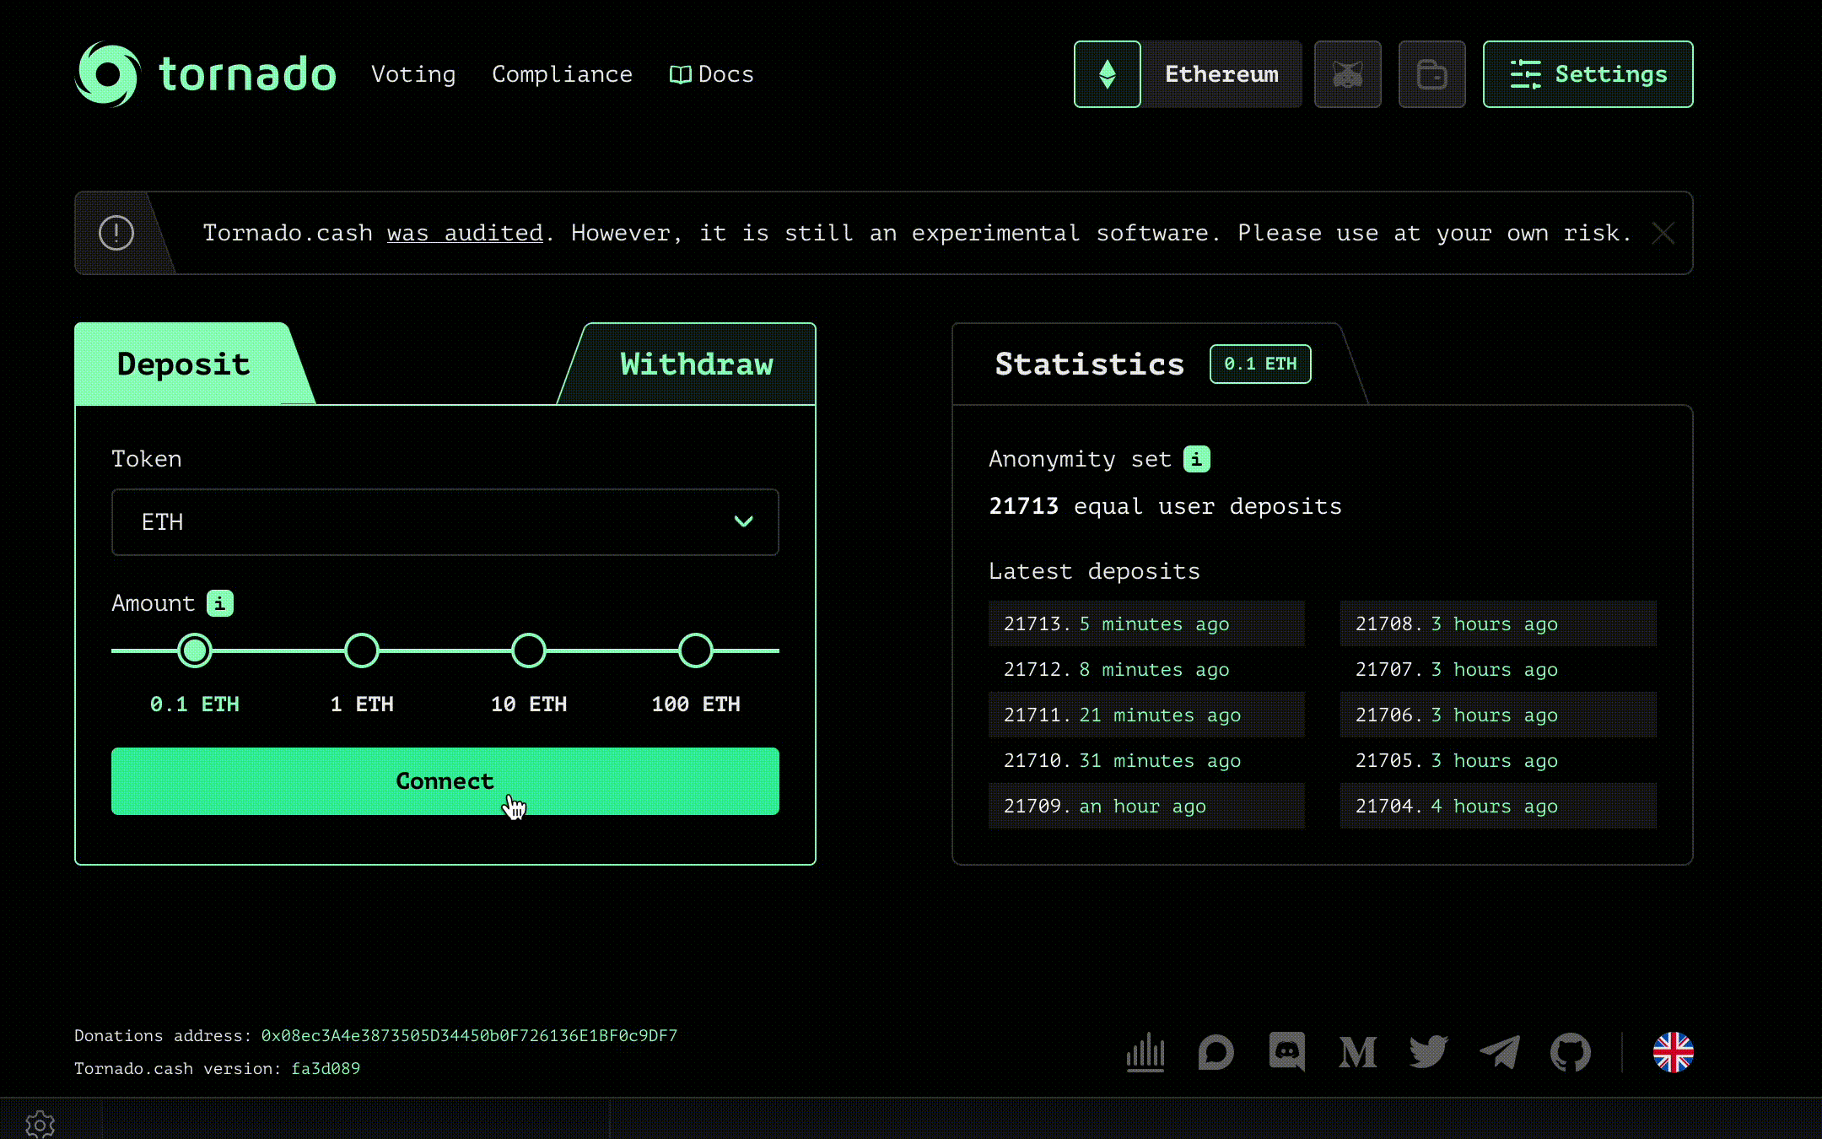The width and height of the screenshot is (1822, 1139).
Task: Toggle the amount info tooltip
Action: [x=219, y=602]
